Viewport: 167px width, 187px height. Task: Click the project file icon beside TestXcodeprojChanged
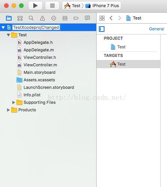tap(9, 27)
